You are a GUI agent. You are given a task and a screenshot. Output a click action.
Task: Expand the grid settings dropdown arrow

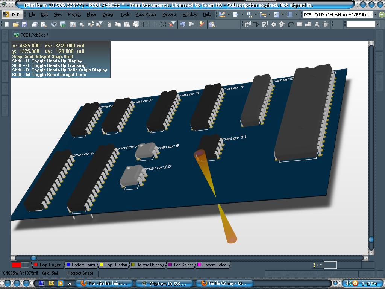coord(296,15)
